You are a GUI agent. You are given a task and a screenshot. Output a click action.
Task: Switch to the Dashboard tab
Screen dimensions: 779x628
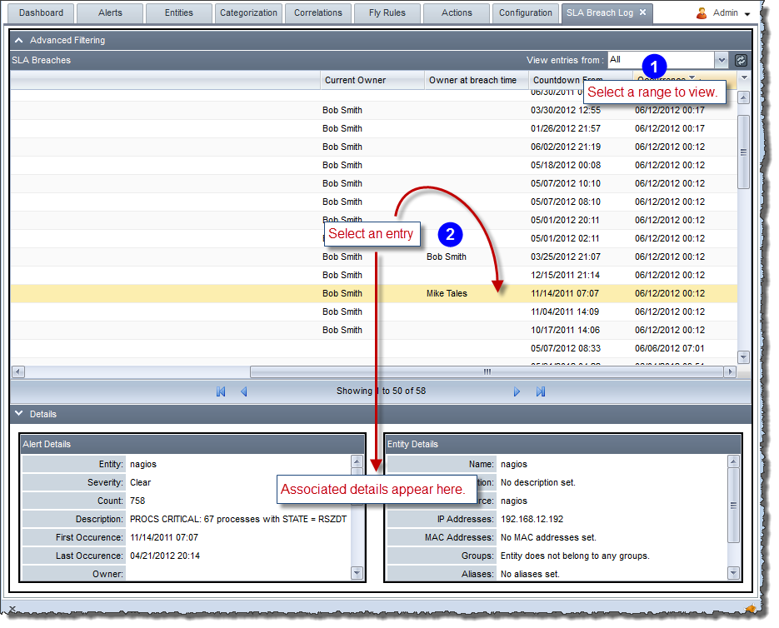(x=42, y=13)
